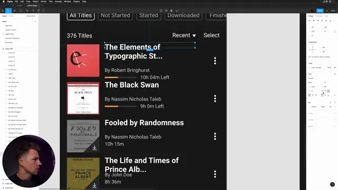The width and height of the screenshot is (338, 190).
Task: Click download icon on Fooled by Randomness cover
Action: [95, 148]
